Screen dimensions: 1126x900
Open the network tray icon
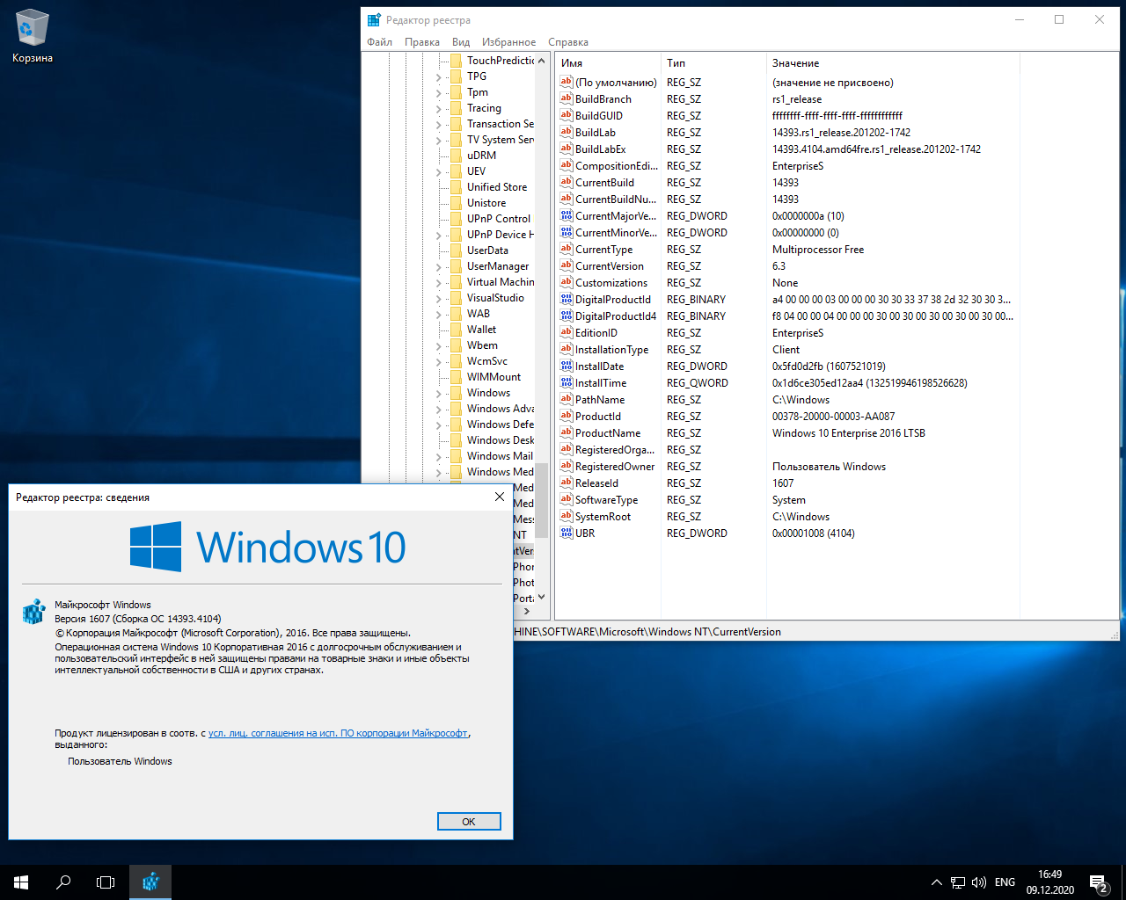[958, 882]
